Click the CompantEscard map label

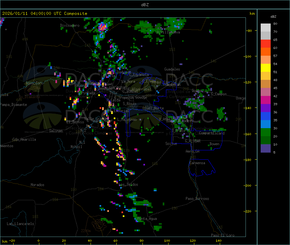click(x=212, y=133)
